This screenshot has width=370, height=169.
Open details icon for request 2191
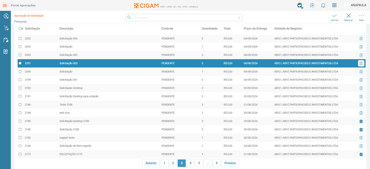click(361, 96)
